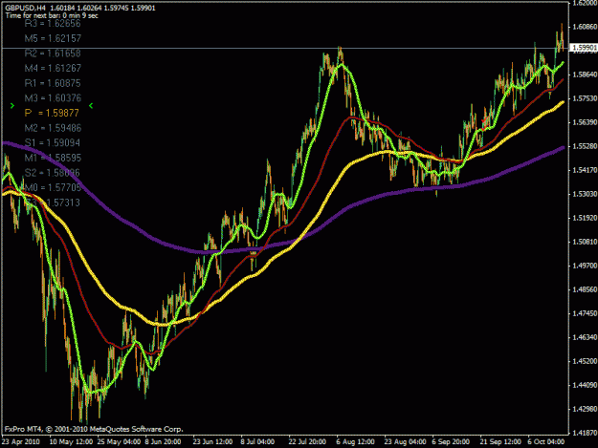This screenshot has height=448, width=598.
Task: Select the horizontal current price line
Action: coord(284,48)
